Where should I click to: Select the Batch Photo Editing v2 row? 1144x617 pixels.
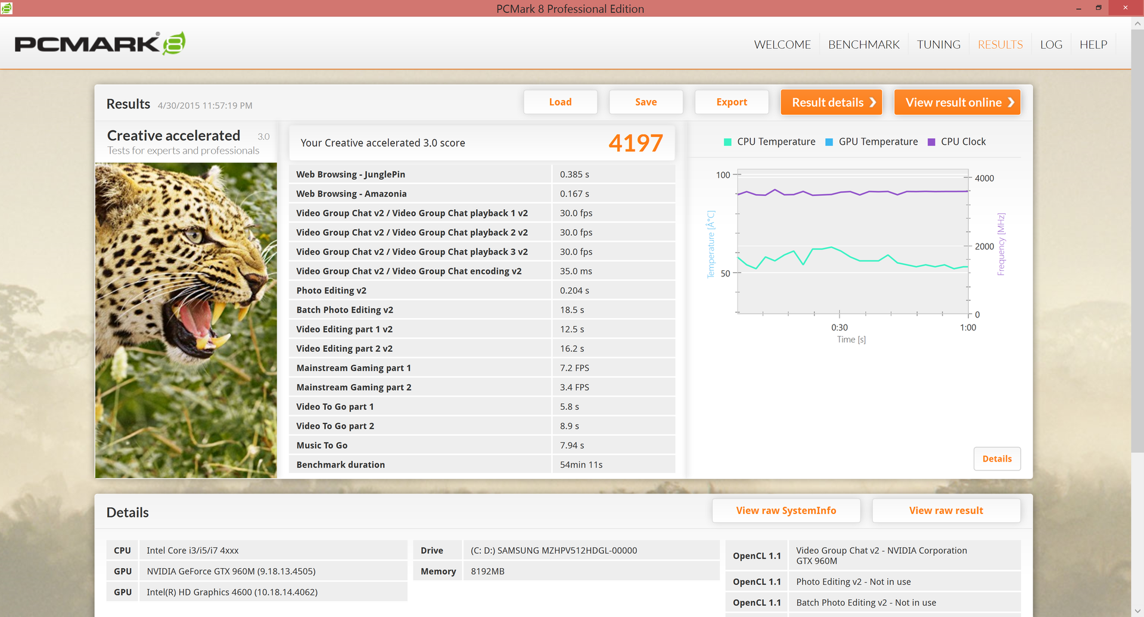tap(482, 310)
